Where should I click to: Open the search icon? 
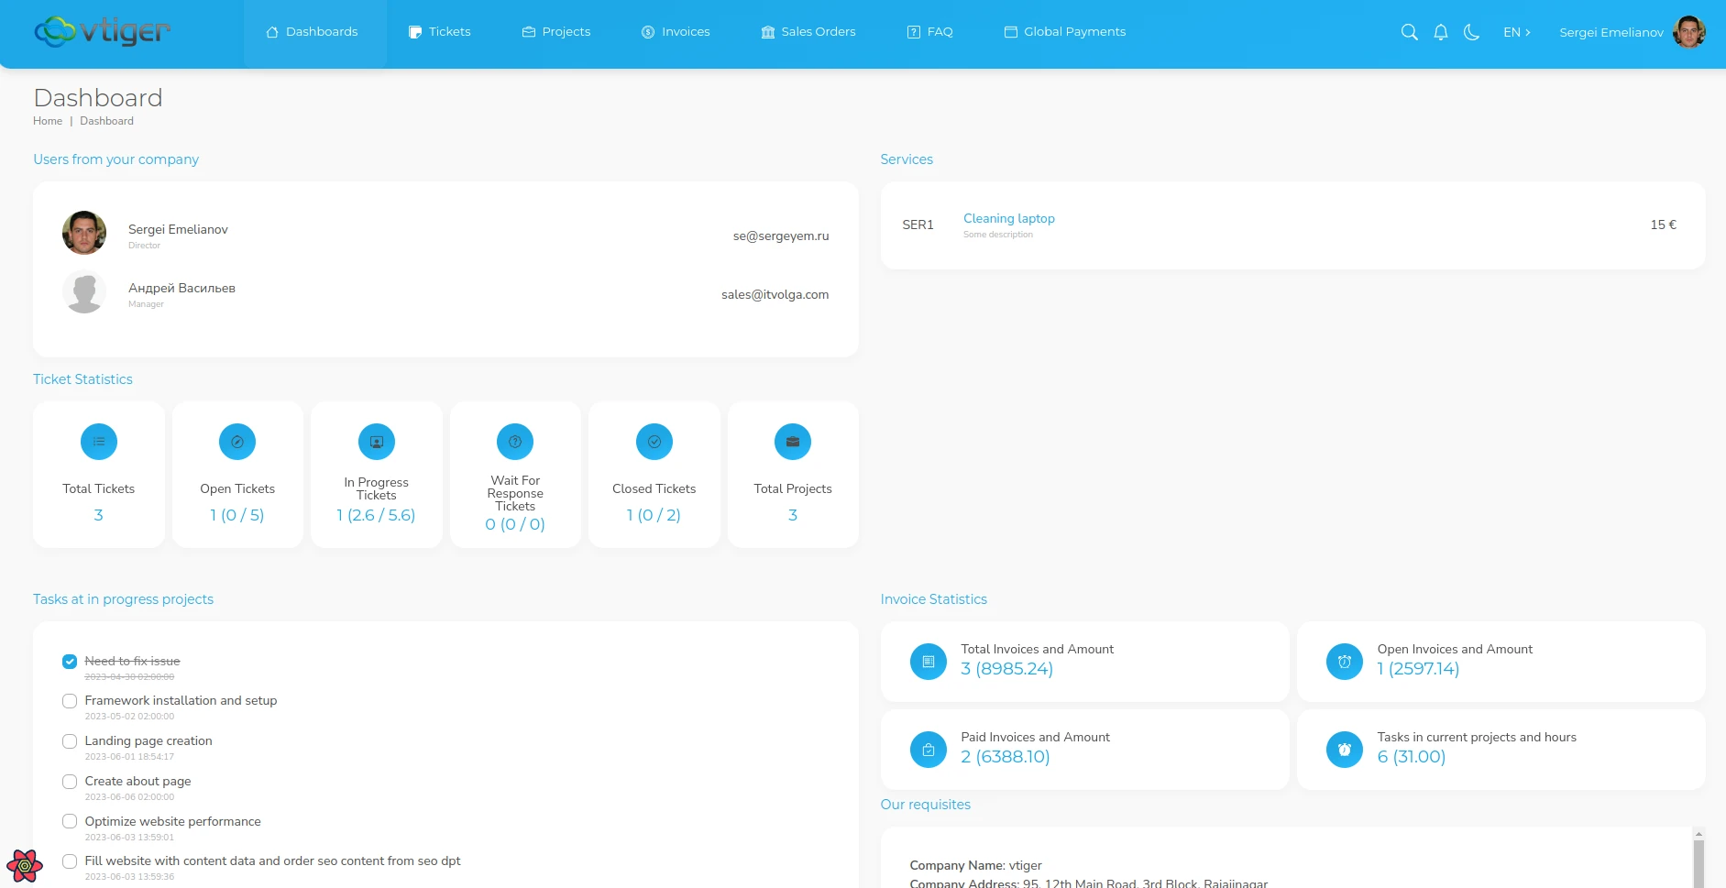pos(1409,31)
